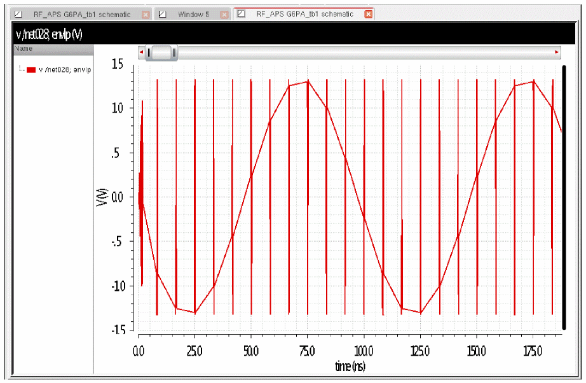Click the active schematic tab's window icon
The image size is (586, 383).
(x=242, y=14)
